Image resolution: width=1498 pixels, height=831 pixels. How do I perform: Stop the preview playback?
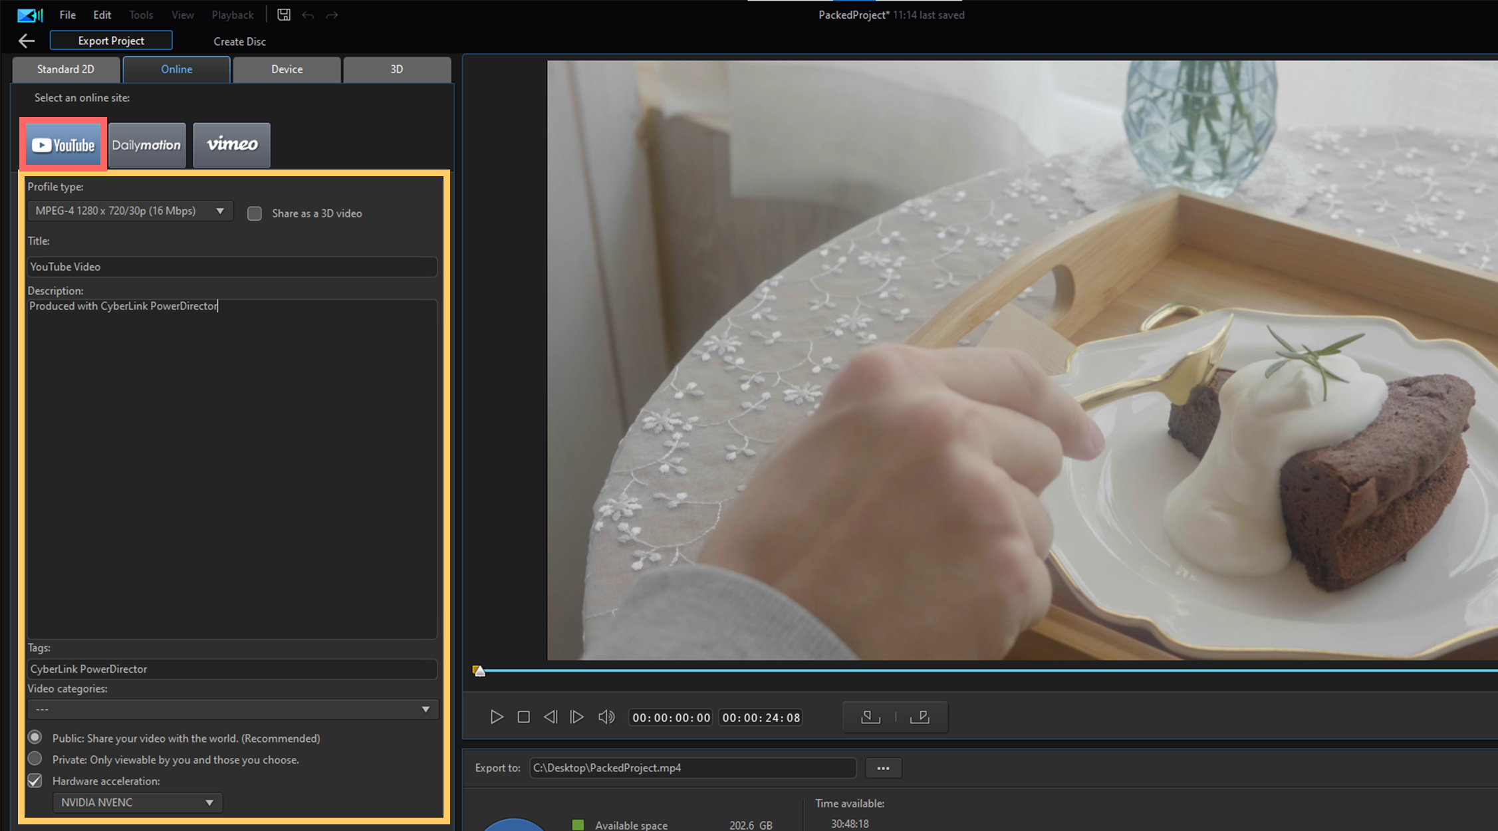point(524,717)
